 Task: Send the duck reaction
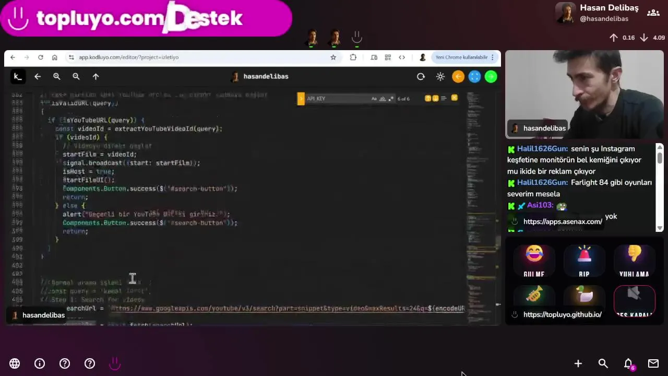pyautogui.click(x=584, y=297)
